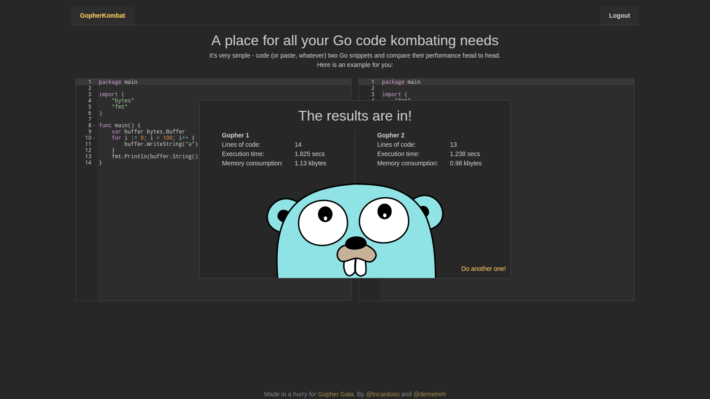Select the 'Gopher 1' results heading
Screen dimensions: 710x399
pyautogui.click(x=236, y=135)
